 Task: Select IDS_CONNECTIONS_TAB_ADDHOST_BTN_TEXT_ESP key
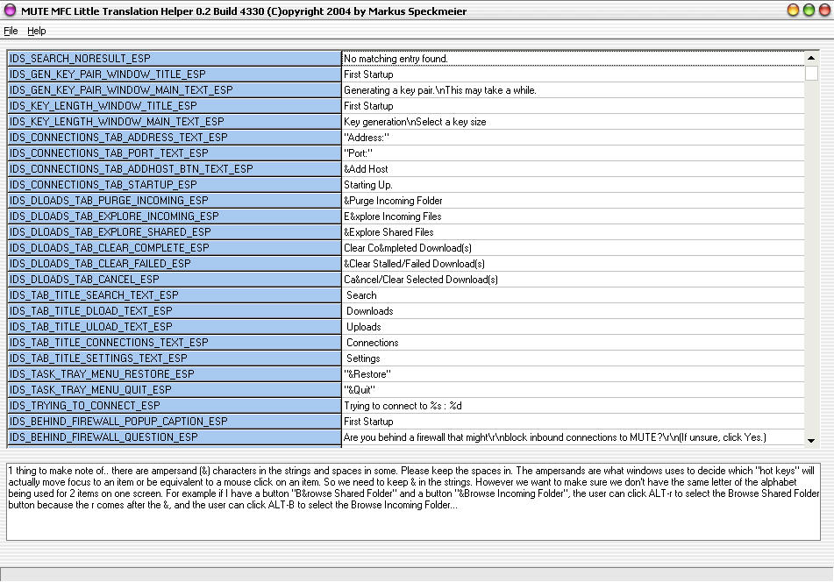175,169
